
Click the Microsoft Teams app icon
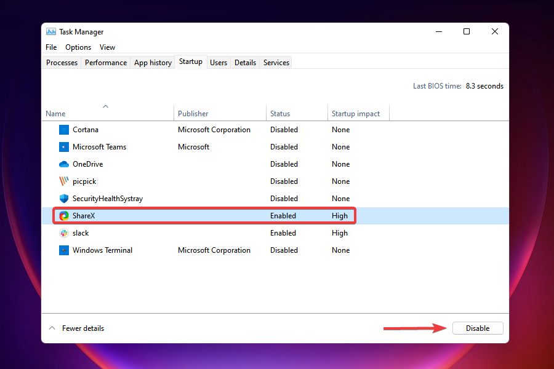click(64, 147)
